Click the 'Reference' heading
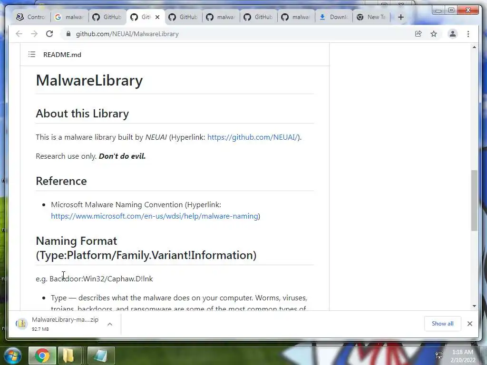The height and width of the screenshot is (365, 487). (61, 181)
